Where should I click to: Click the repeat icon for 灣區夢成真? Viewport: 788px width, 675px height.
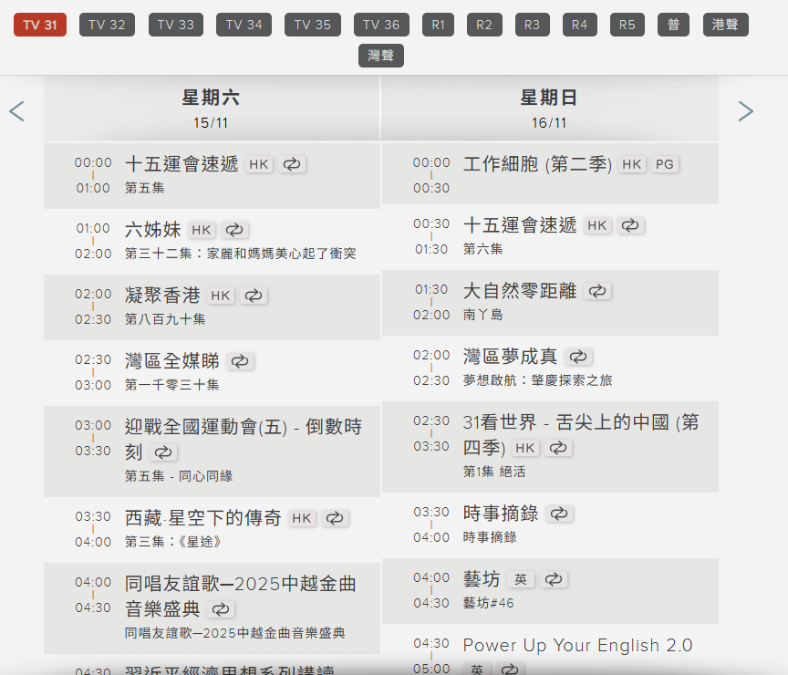tap(578, 357)
